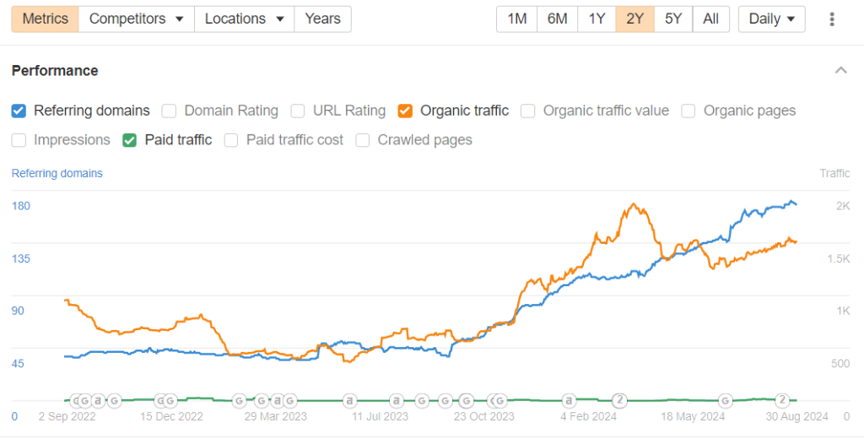Show all-time data with the All button
This screenshot has height=439, width=864.
tap(710, 19)
